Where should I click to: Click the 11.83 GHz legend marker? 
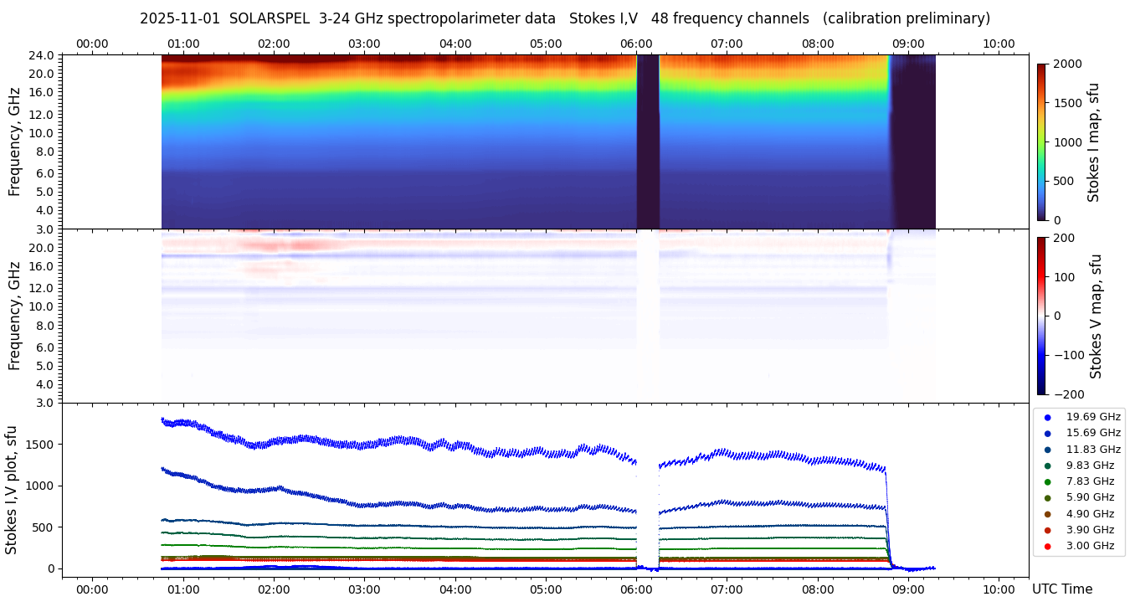[x=1047, y=450]
